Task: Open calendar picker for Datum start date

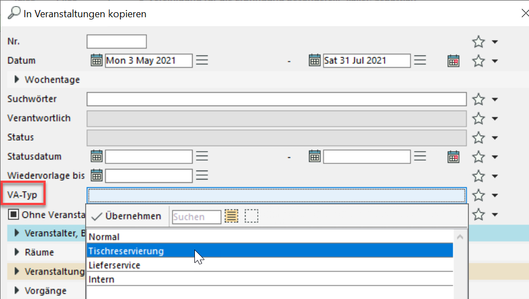Action: [x=97, y=61]
